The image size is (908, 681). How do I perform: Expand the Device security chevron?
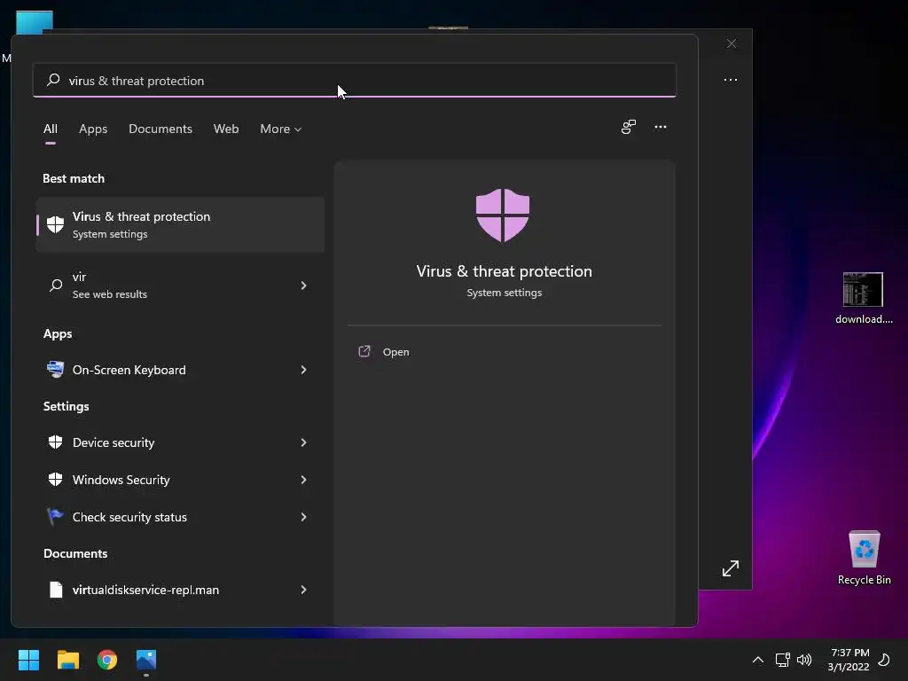coord(303,442)
